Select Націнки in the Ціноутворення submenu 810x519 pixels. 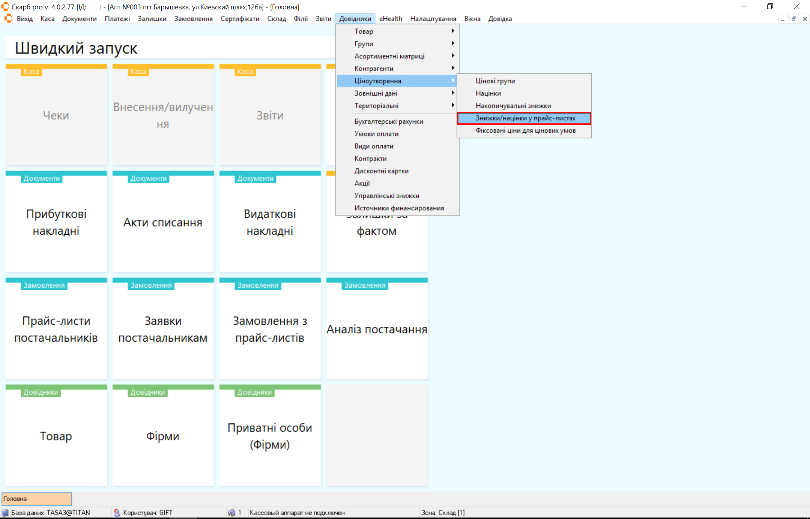coord(488,93)
